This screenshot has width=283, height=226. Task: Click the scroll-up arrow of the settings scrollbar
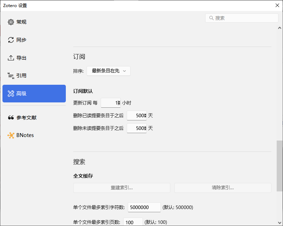click(x=279, y=28)
